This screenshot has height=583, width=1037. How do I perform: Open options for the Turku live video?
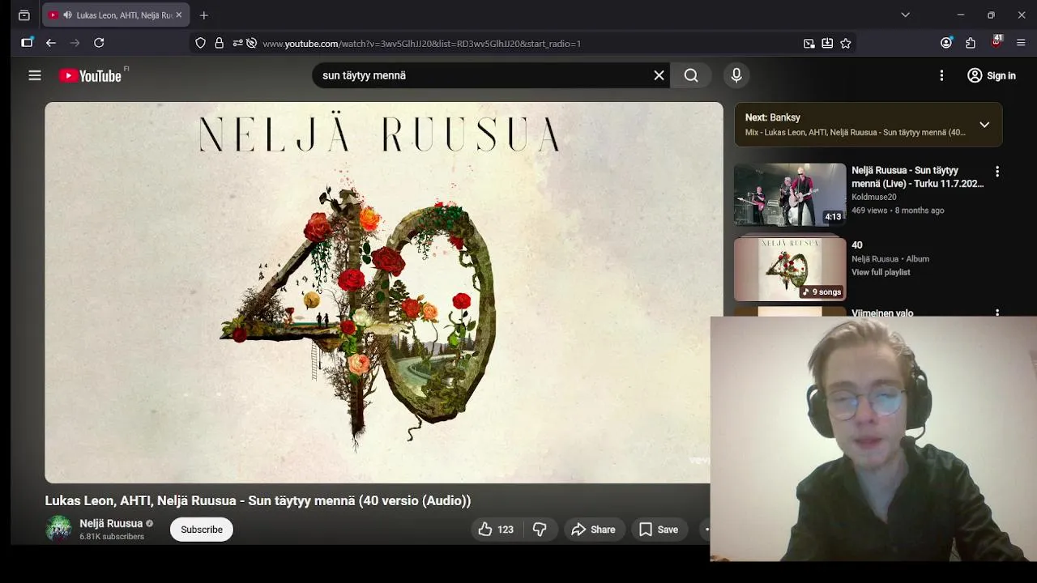[x=997, y=172]
